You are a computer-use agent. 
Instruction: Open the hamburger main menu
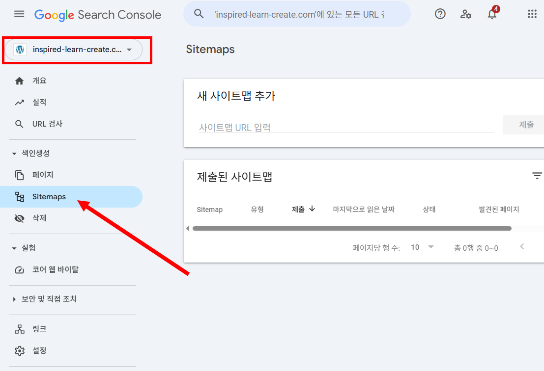(19, 14)
